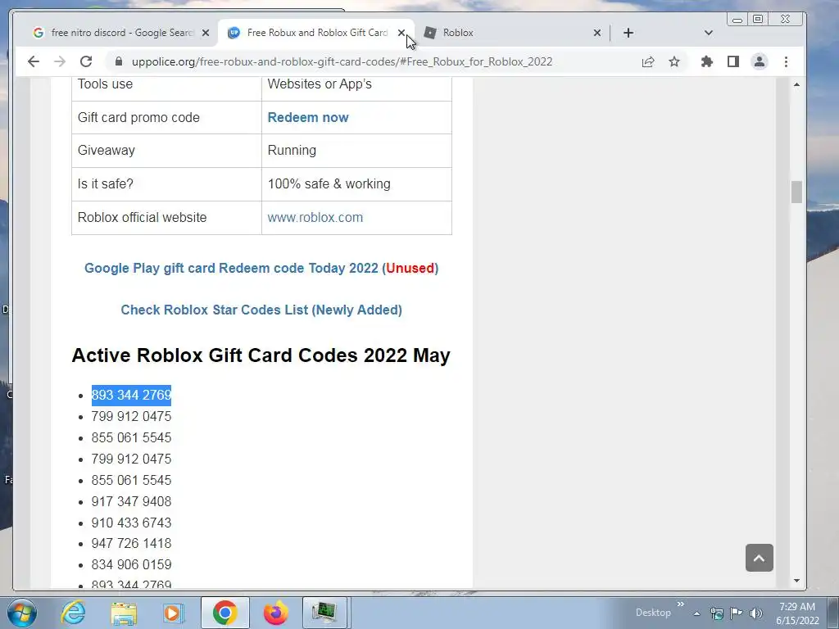Viewport: 839px width, 629px height.
Task: Click the Chrome taskbar icon
Action: 225,613
